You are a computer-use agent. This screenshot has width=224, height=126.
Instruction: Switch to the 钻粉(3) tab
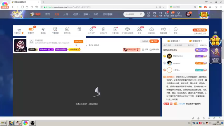point(203,45)
